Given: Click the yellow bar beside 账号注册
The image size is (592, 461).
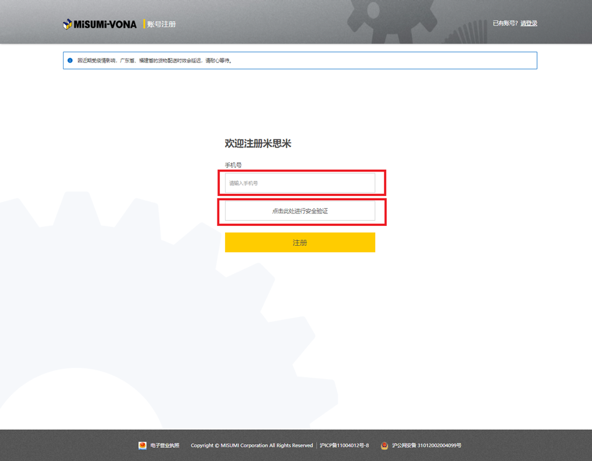Looking at the screenshot, I should 144,24.
